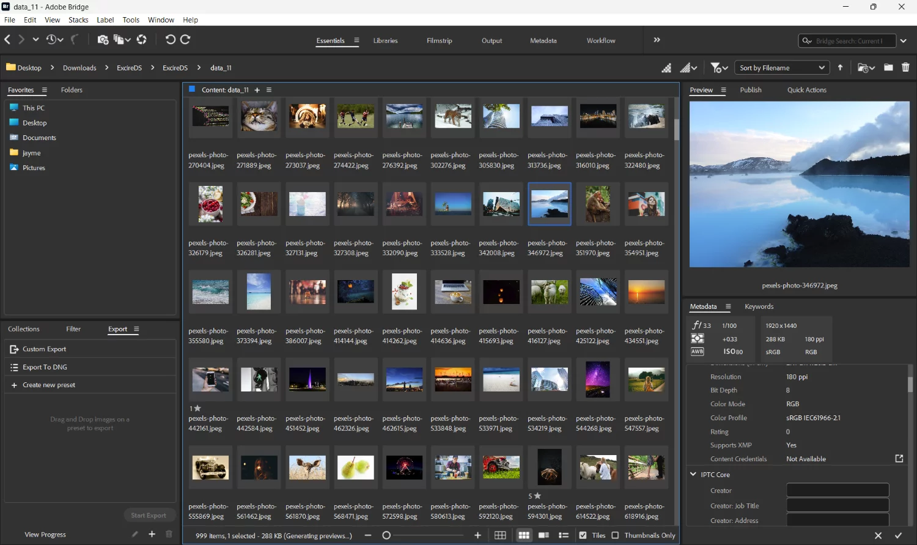Screen dimensions: 917x545
Task: Click the Export To DNG preset
Action: pyautogui.click(x=45, y=366)
